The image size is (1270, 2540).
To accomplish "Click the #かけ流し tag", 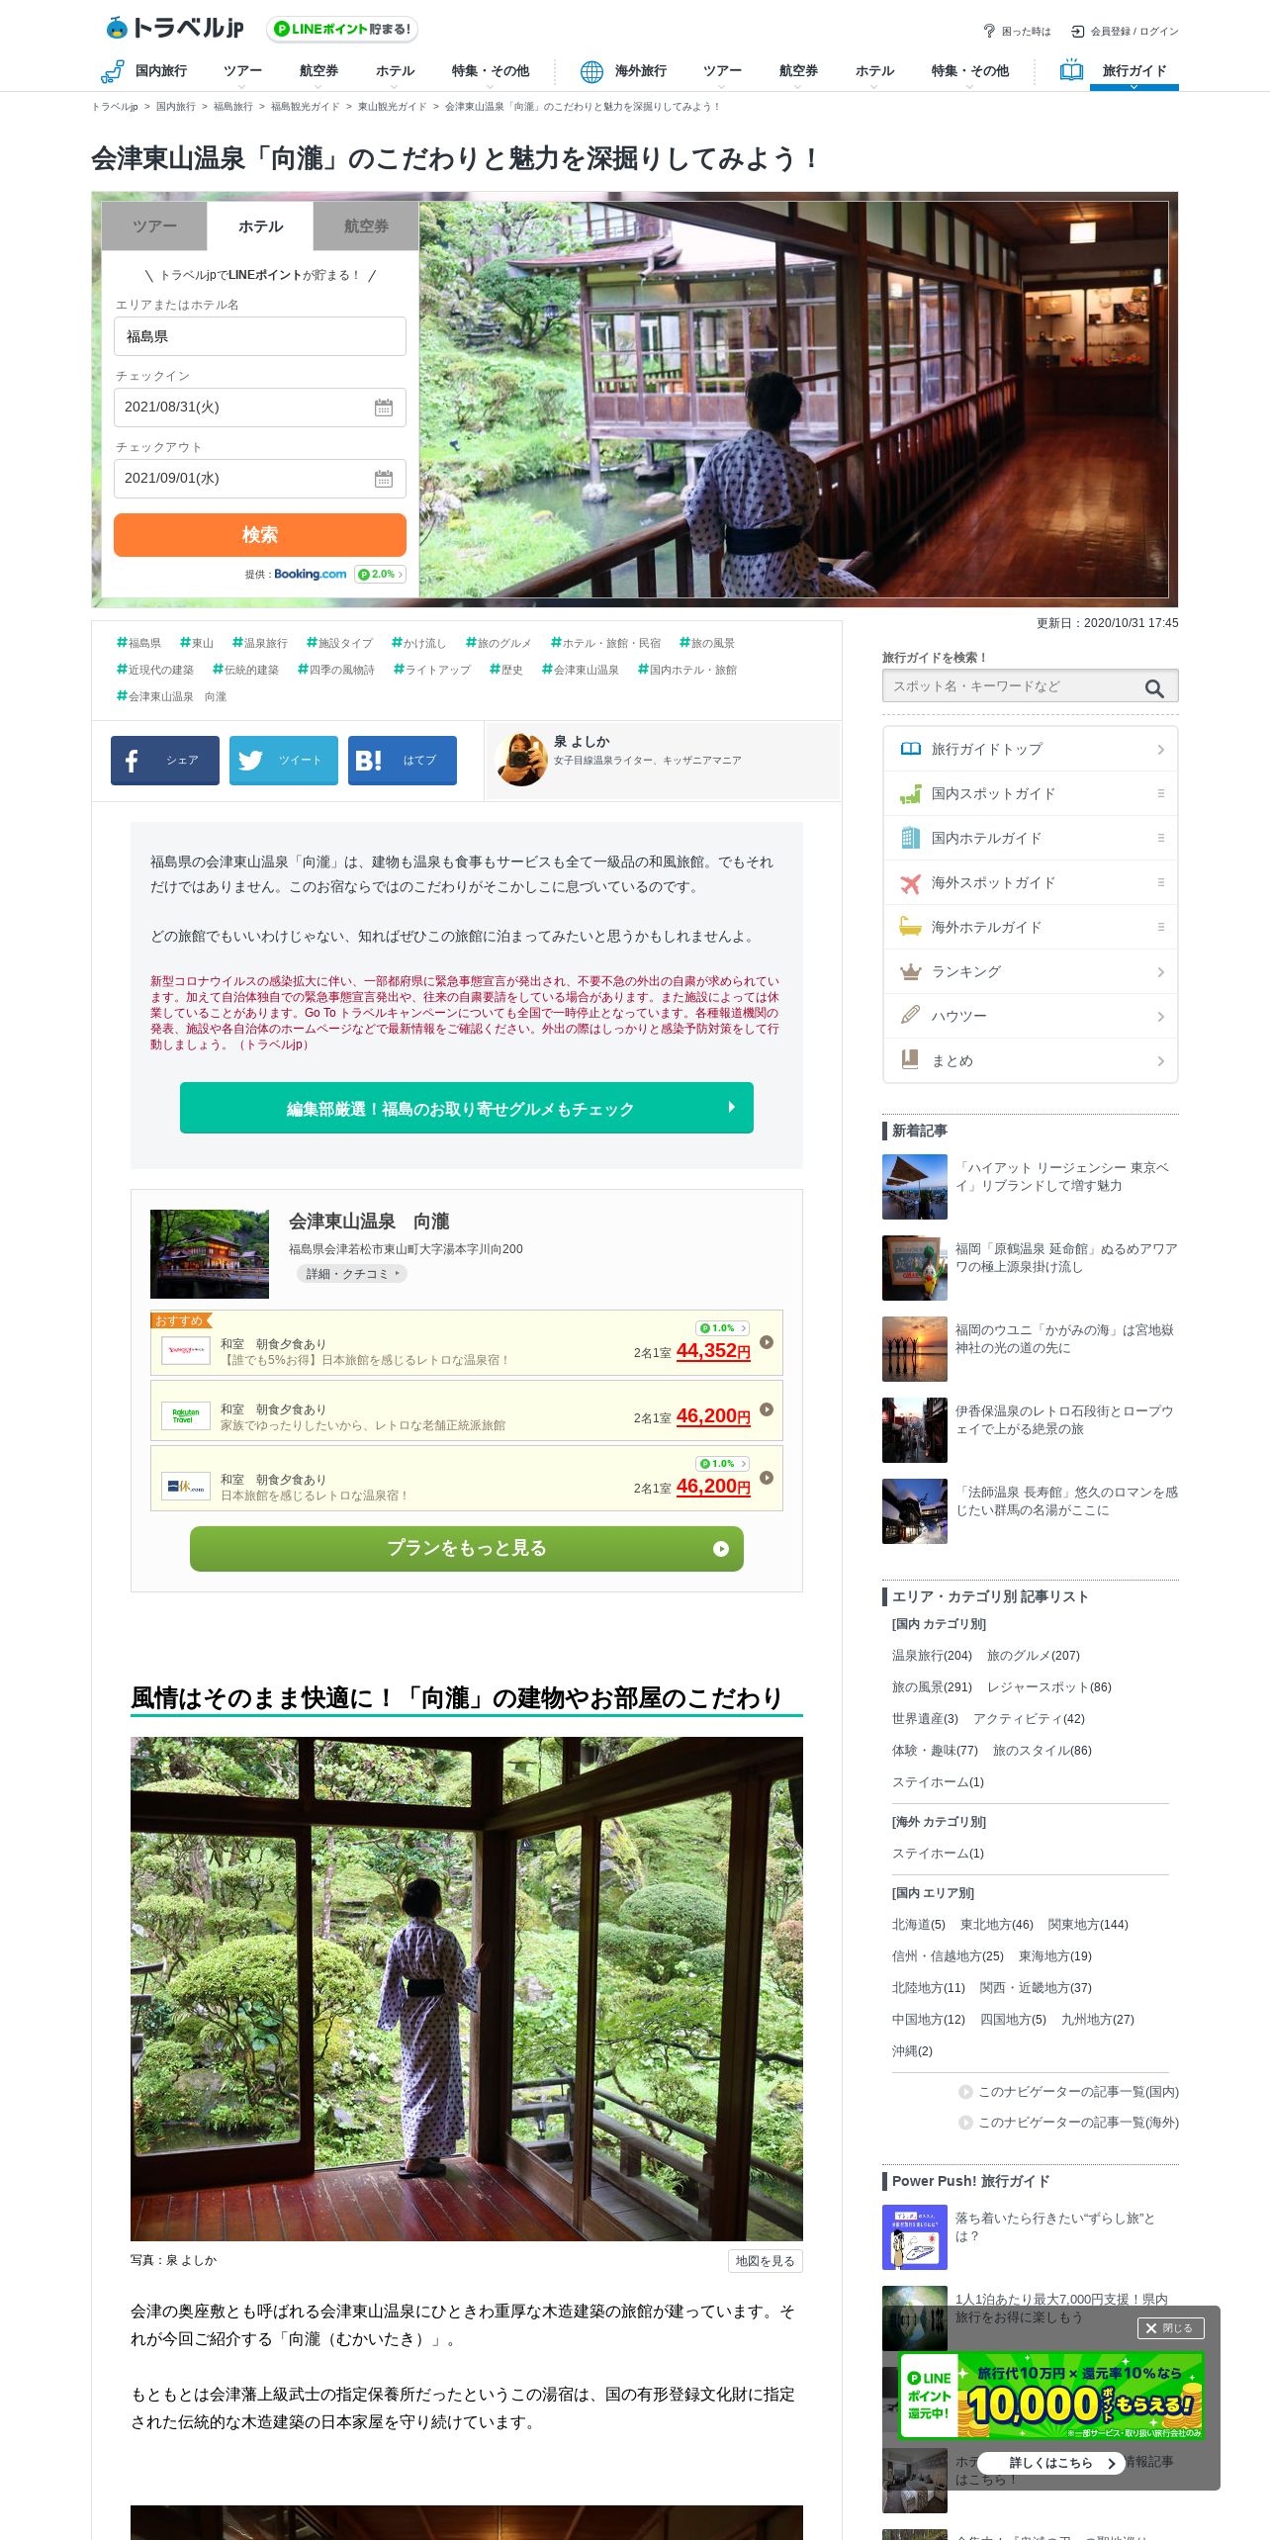I will [x=418, y=643].
